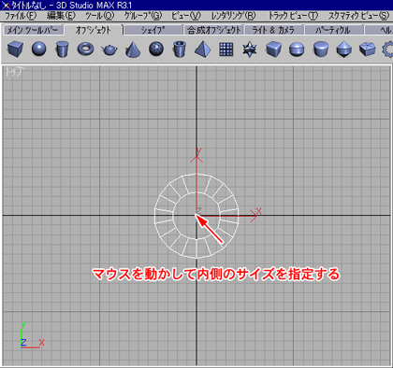Select the Tube primitive icon
Image resolution: width=393 pixels, height=368 pixels.
pos(180,50)
